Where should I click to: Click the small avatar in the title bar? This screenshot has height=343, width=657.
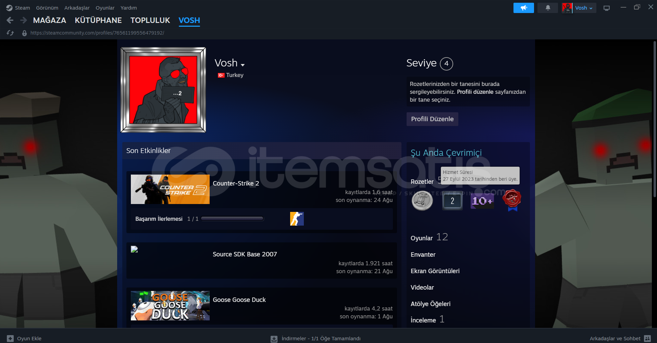567,8
